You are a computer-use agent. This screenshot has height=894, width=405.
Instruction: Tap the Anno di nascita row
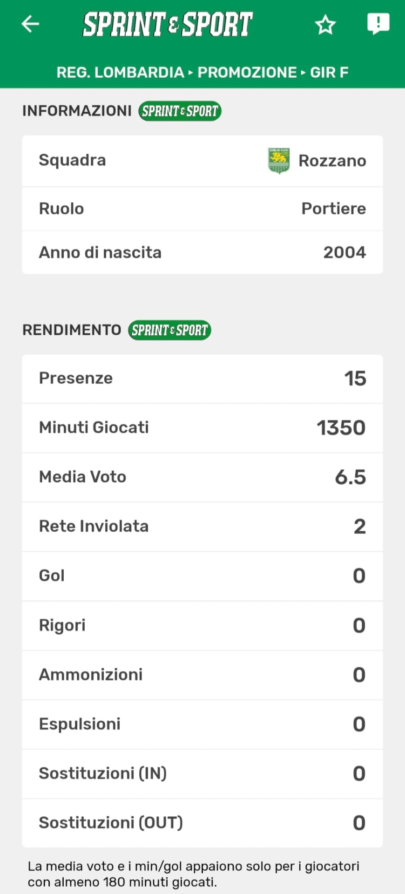coord(202,252)
